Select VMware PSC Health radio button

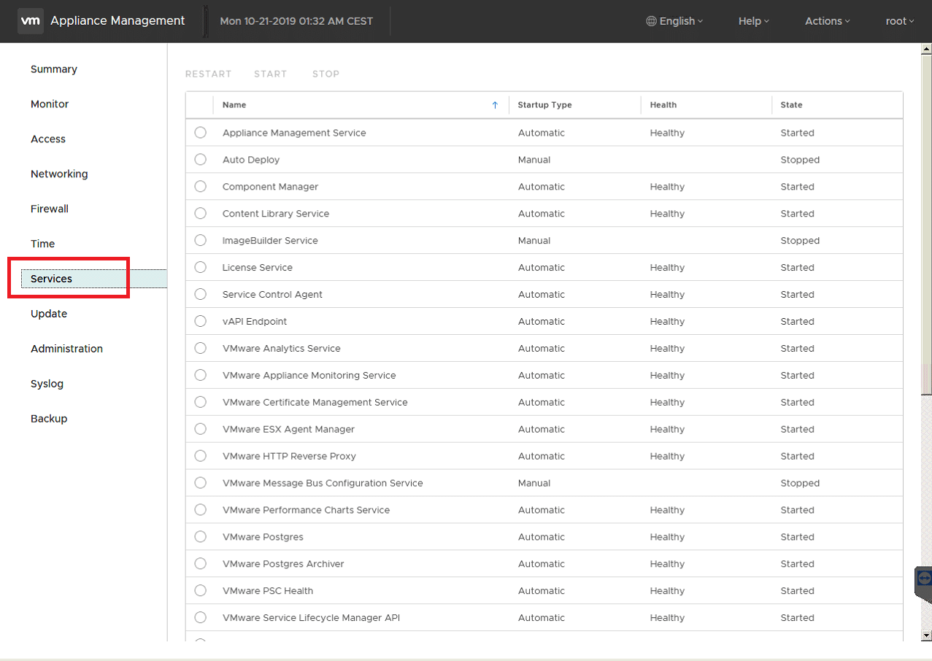(x=201, y=592)
